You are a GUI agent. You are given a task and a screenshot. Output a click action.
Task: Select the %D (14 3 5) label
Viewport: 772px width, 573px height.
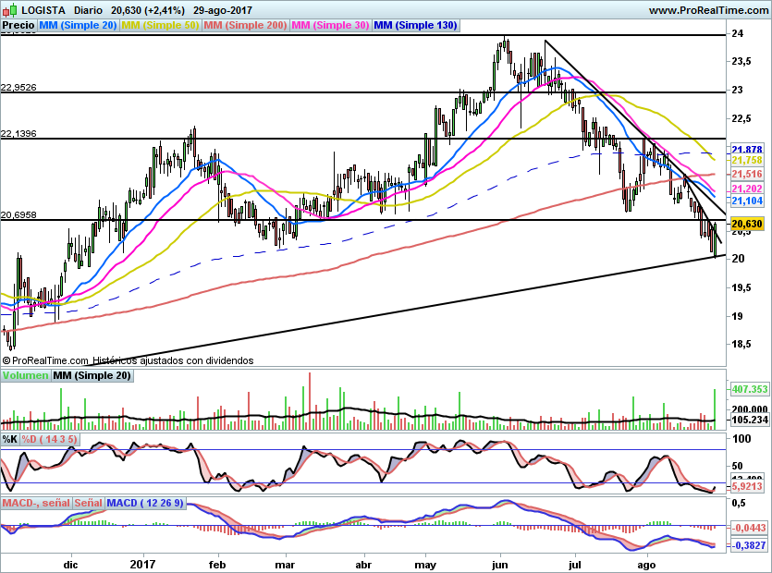coord(50,438)
